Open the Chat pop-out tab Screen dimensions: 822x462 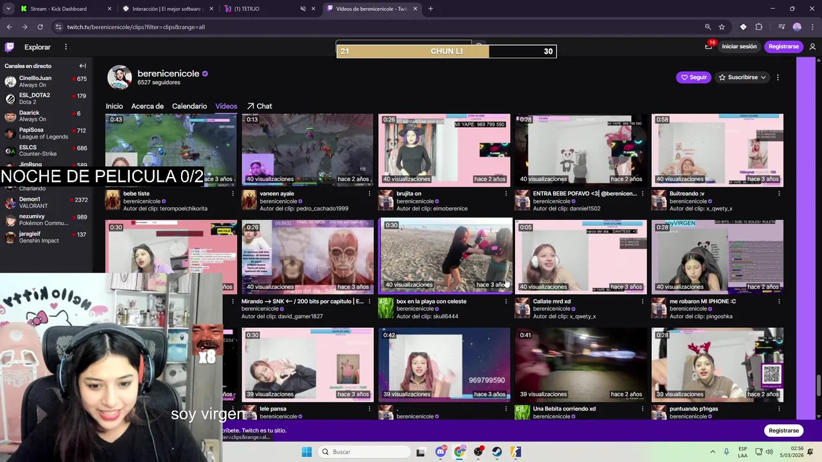pyautogui.click(x=259, y=107)
